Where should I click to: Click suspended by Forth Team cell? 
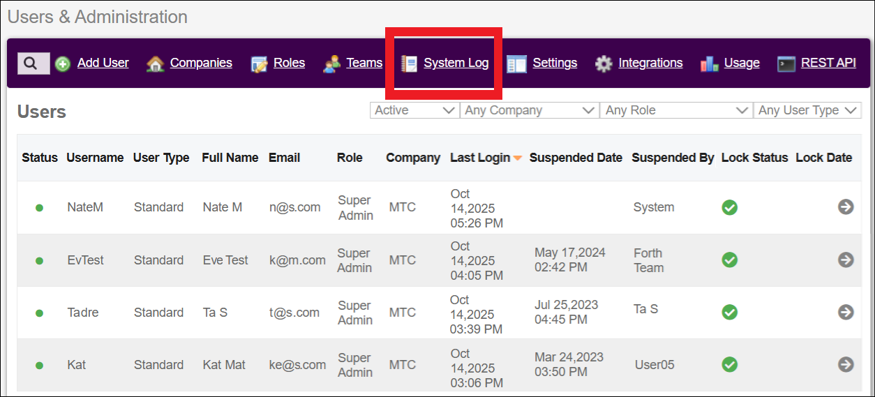click(649, 260)
